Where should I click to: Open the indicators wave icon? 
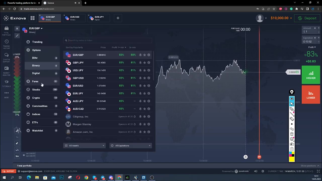pos(17,150)
